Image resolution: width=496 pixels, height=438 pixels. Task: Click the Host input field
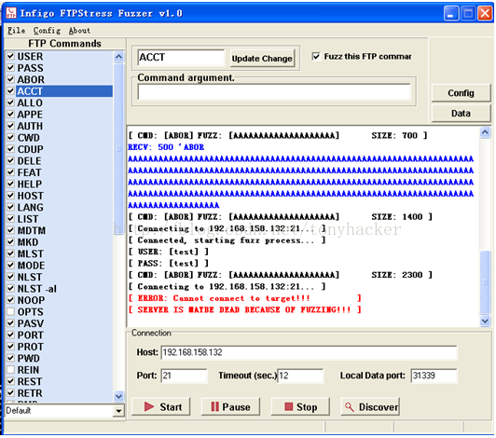point(309,352)
